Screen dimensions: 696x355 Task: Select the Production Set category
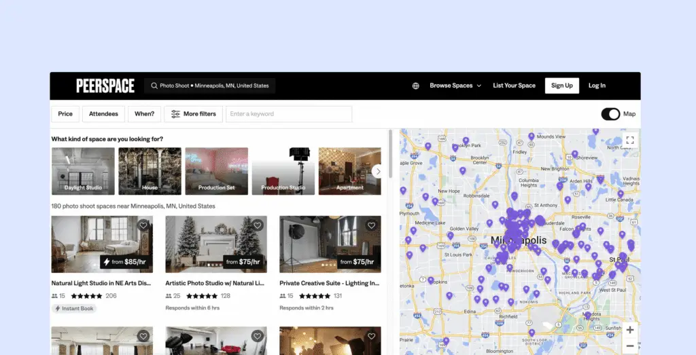[217, 171]
